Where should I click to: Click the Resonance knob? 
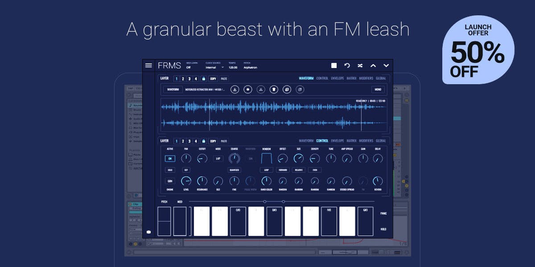pyautogui.click(x=202, y=181)
